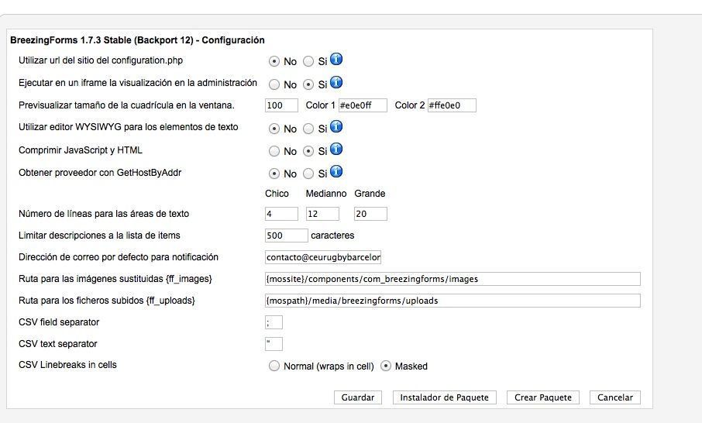Image resolution: width=702 pixels, height=423 pixels.
Task: Select No for configuration.php site url
Action: point(274,62)
